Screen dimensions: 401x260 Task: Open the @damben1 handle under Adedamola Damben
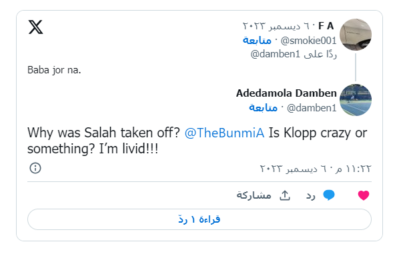point(312,108)
